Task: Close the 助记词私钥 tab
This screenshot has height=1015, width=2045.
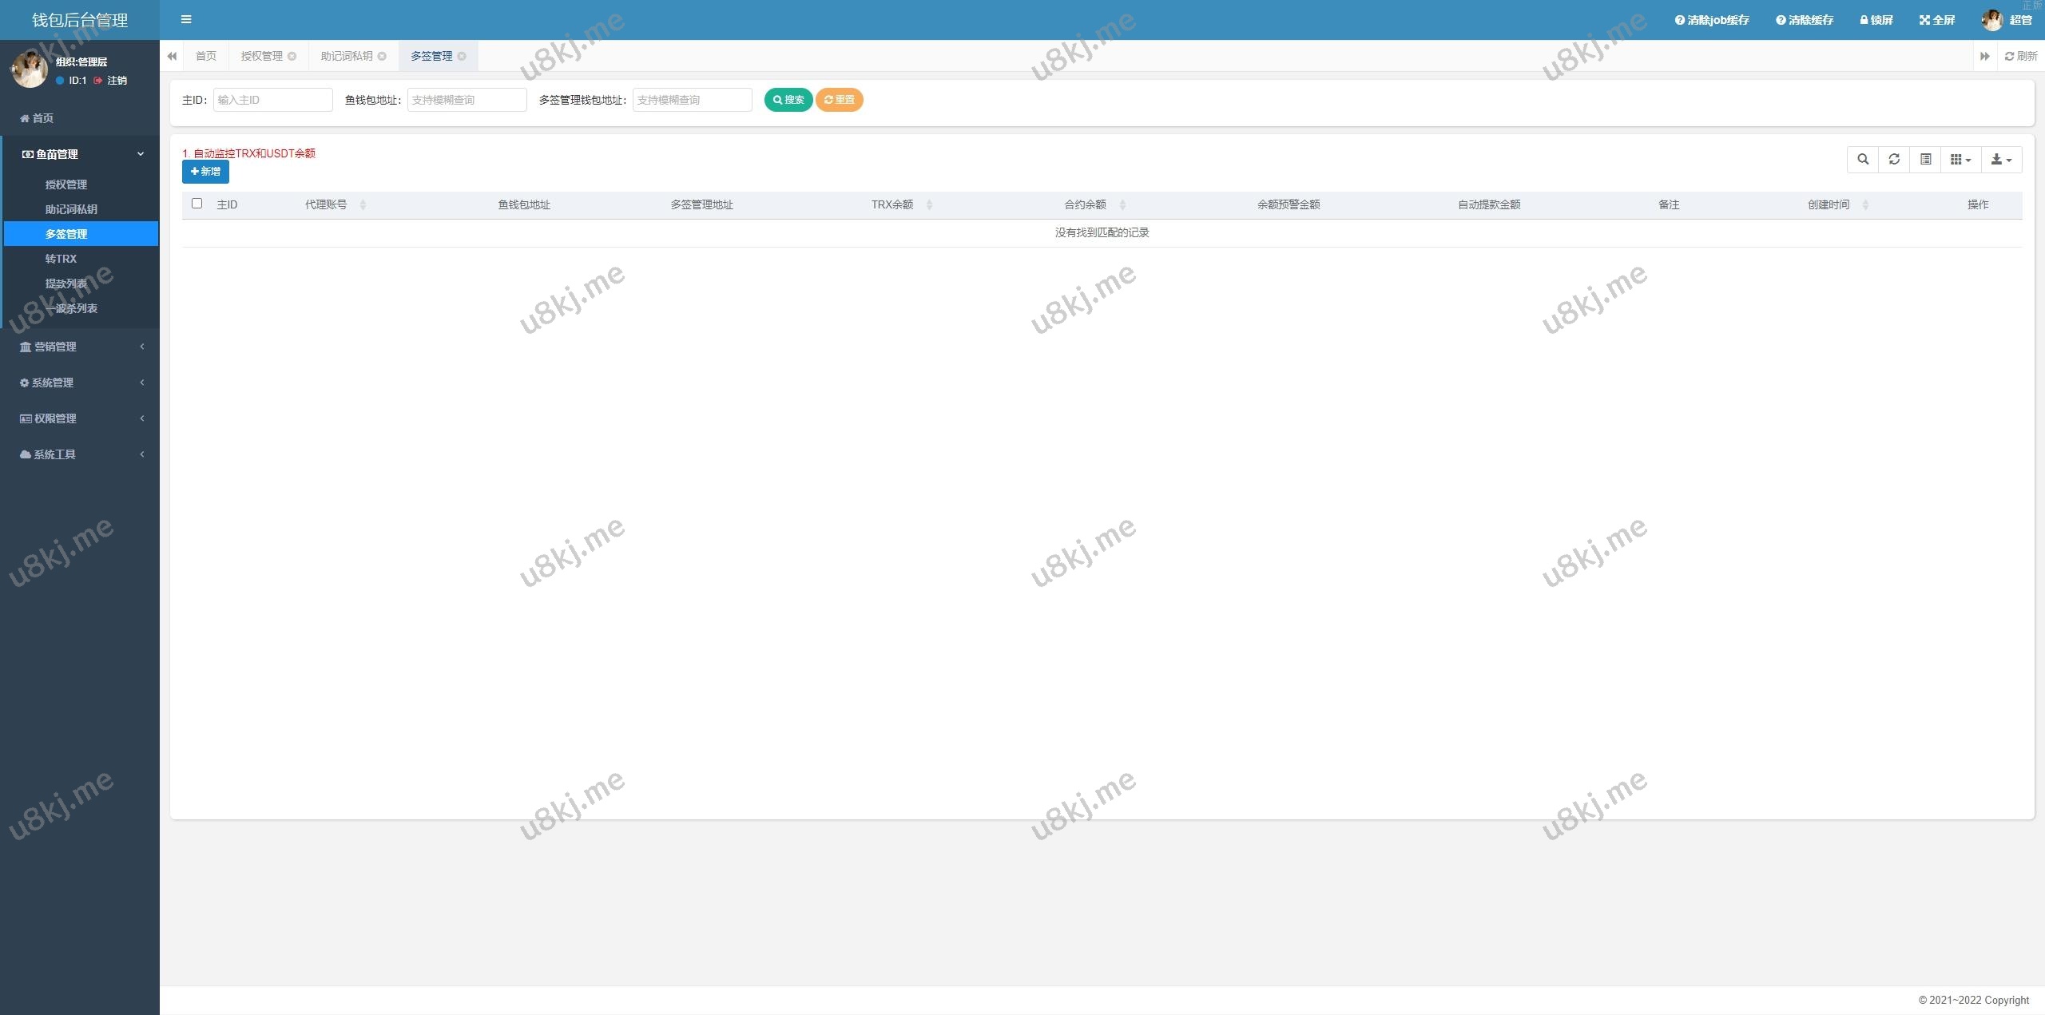Action: [x=382, y=56]
